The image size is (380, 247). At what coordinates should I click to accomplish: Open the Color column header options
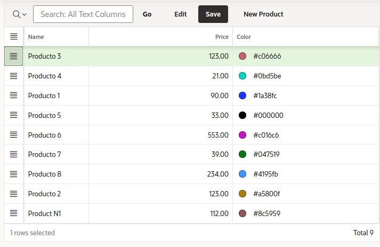244,37
